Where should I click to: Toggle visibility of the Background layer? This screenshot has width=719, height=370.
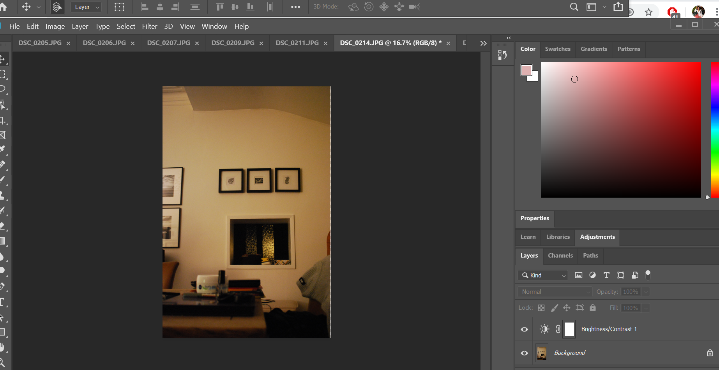(x=524, y=353)
